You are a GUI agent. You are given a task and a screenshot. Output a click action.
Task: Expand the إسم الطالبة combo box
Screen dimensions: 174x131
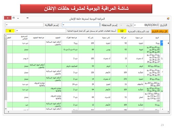tap(7, 25)
